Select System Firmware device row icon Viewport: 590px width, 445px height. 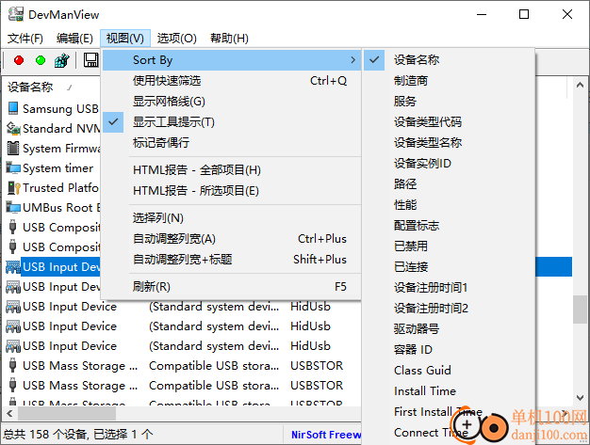pos(13,148)
